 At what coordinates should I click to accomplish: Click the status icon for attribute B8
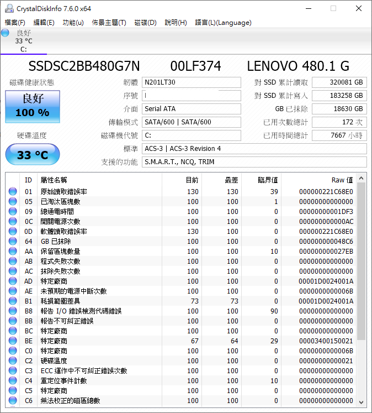tap(13, 311)
